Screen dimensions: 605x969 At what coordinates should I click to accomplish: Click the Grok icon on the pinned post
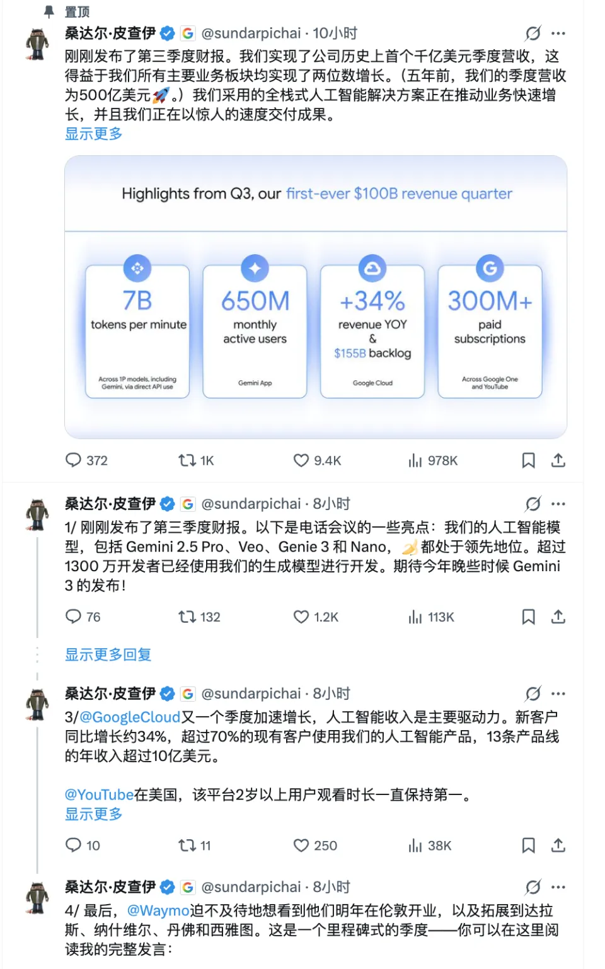point(533,33)
